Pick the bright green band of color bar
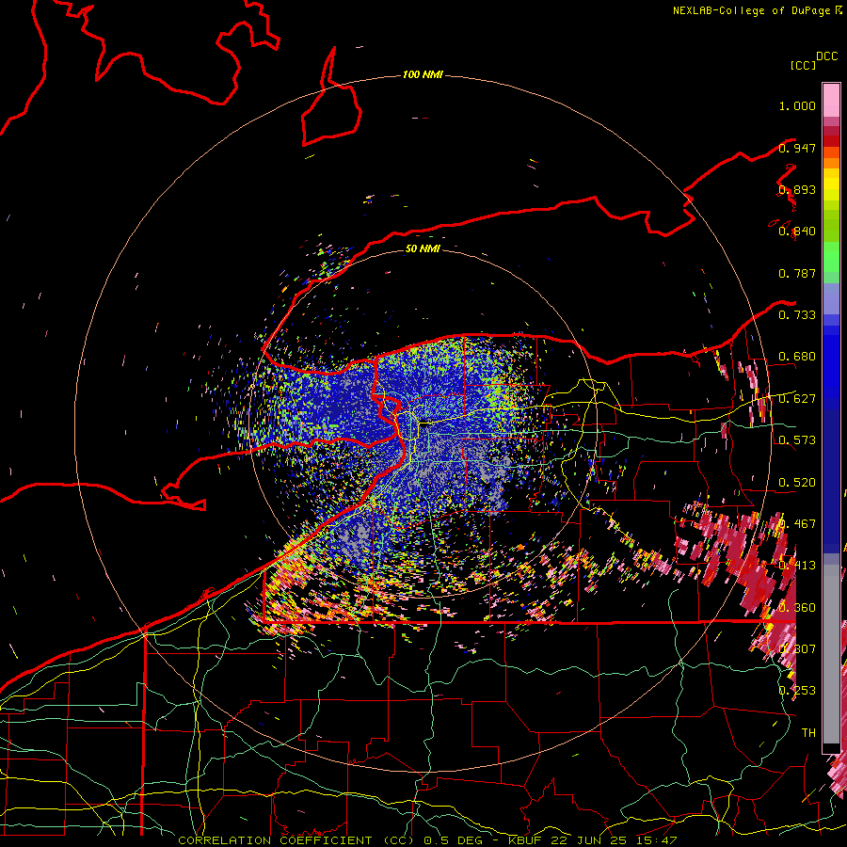Viewport: 847px width, 847px height. (x=831, y=257)
